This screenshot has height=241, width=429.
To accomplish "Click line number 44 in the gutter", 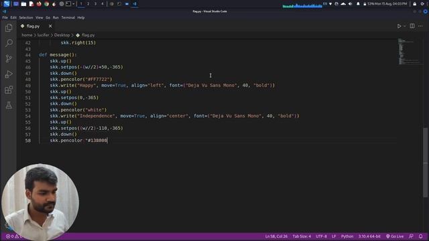I will pos(27,55).
